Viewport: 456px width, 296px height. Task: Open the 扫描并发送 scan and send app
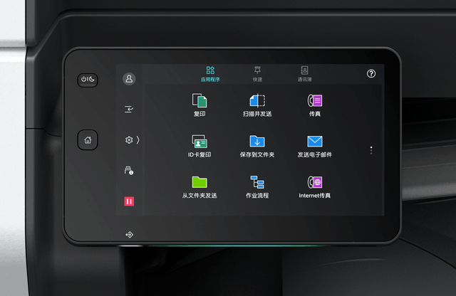click(x=257, y=105)
